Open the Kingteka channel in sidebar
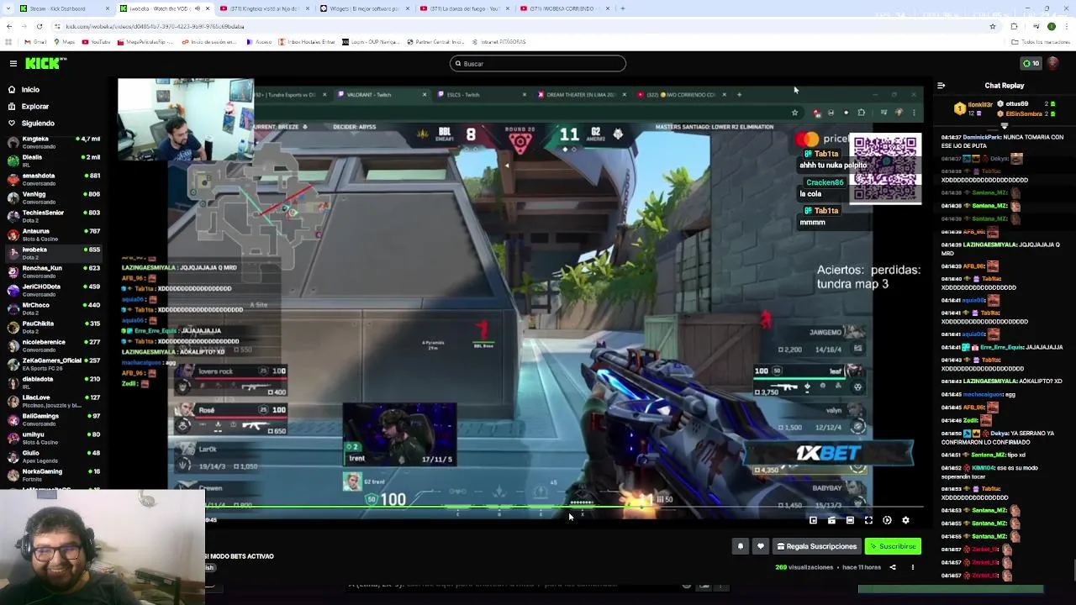The image size is (1076, 605). coord(52,142)
